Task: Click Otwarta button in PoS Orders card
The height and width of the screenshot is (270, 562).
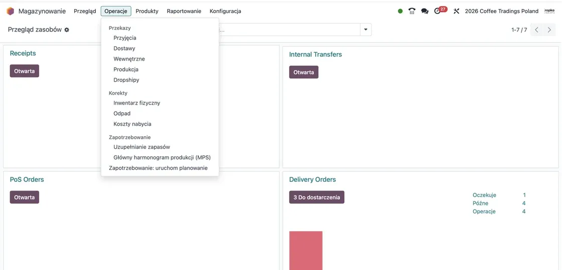Action: pyautogui.click(x=25, y=197)
